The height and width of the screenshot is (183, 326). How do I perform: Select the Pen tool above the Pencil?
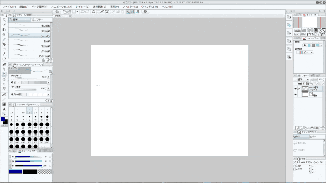click(4, 69)
